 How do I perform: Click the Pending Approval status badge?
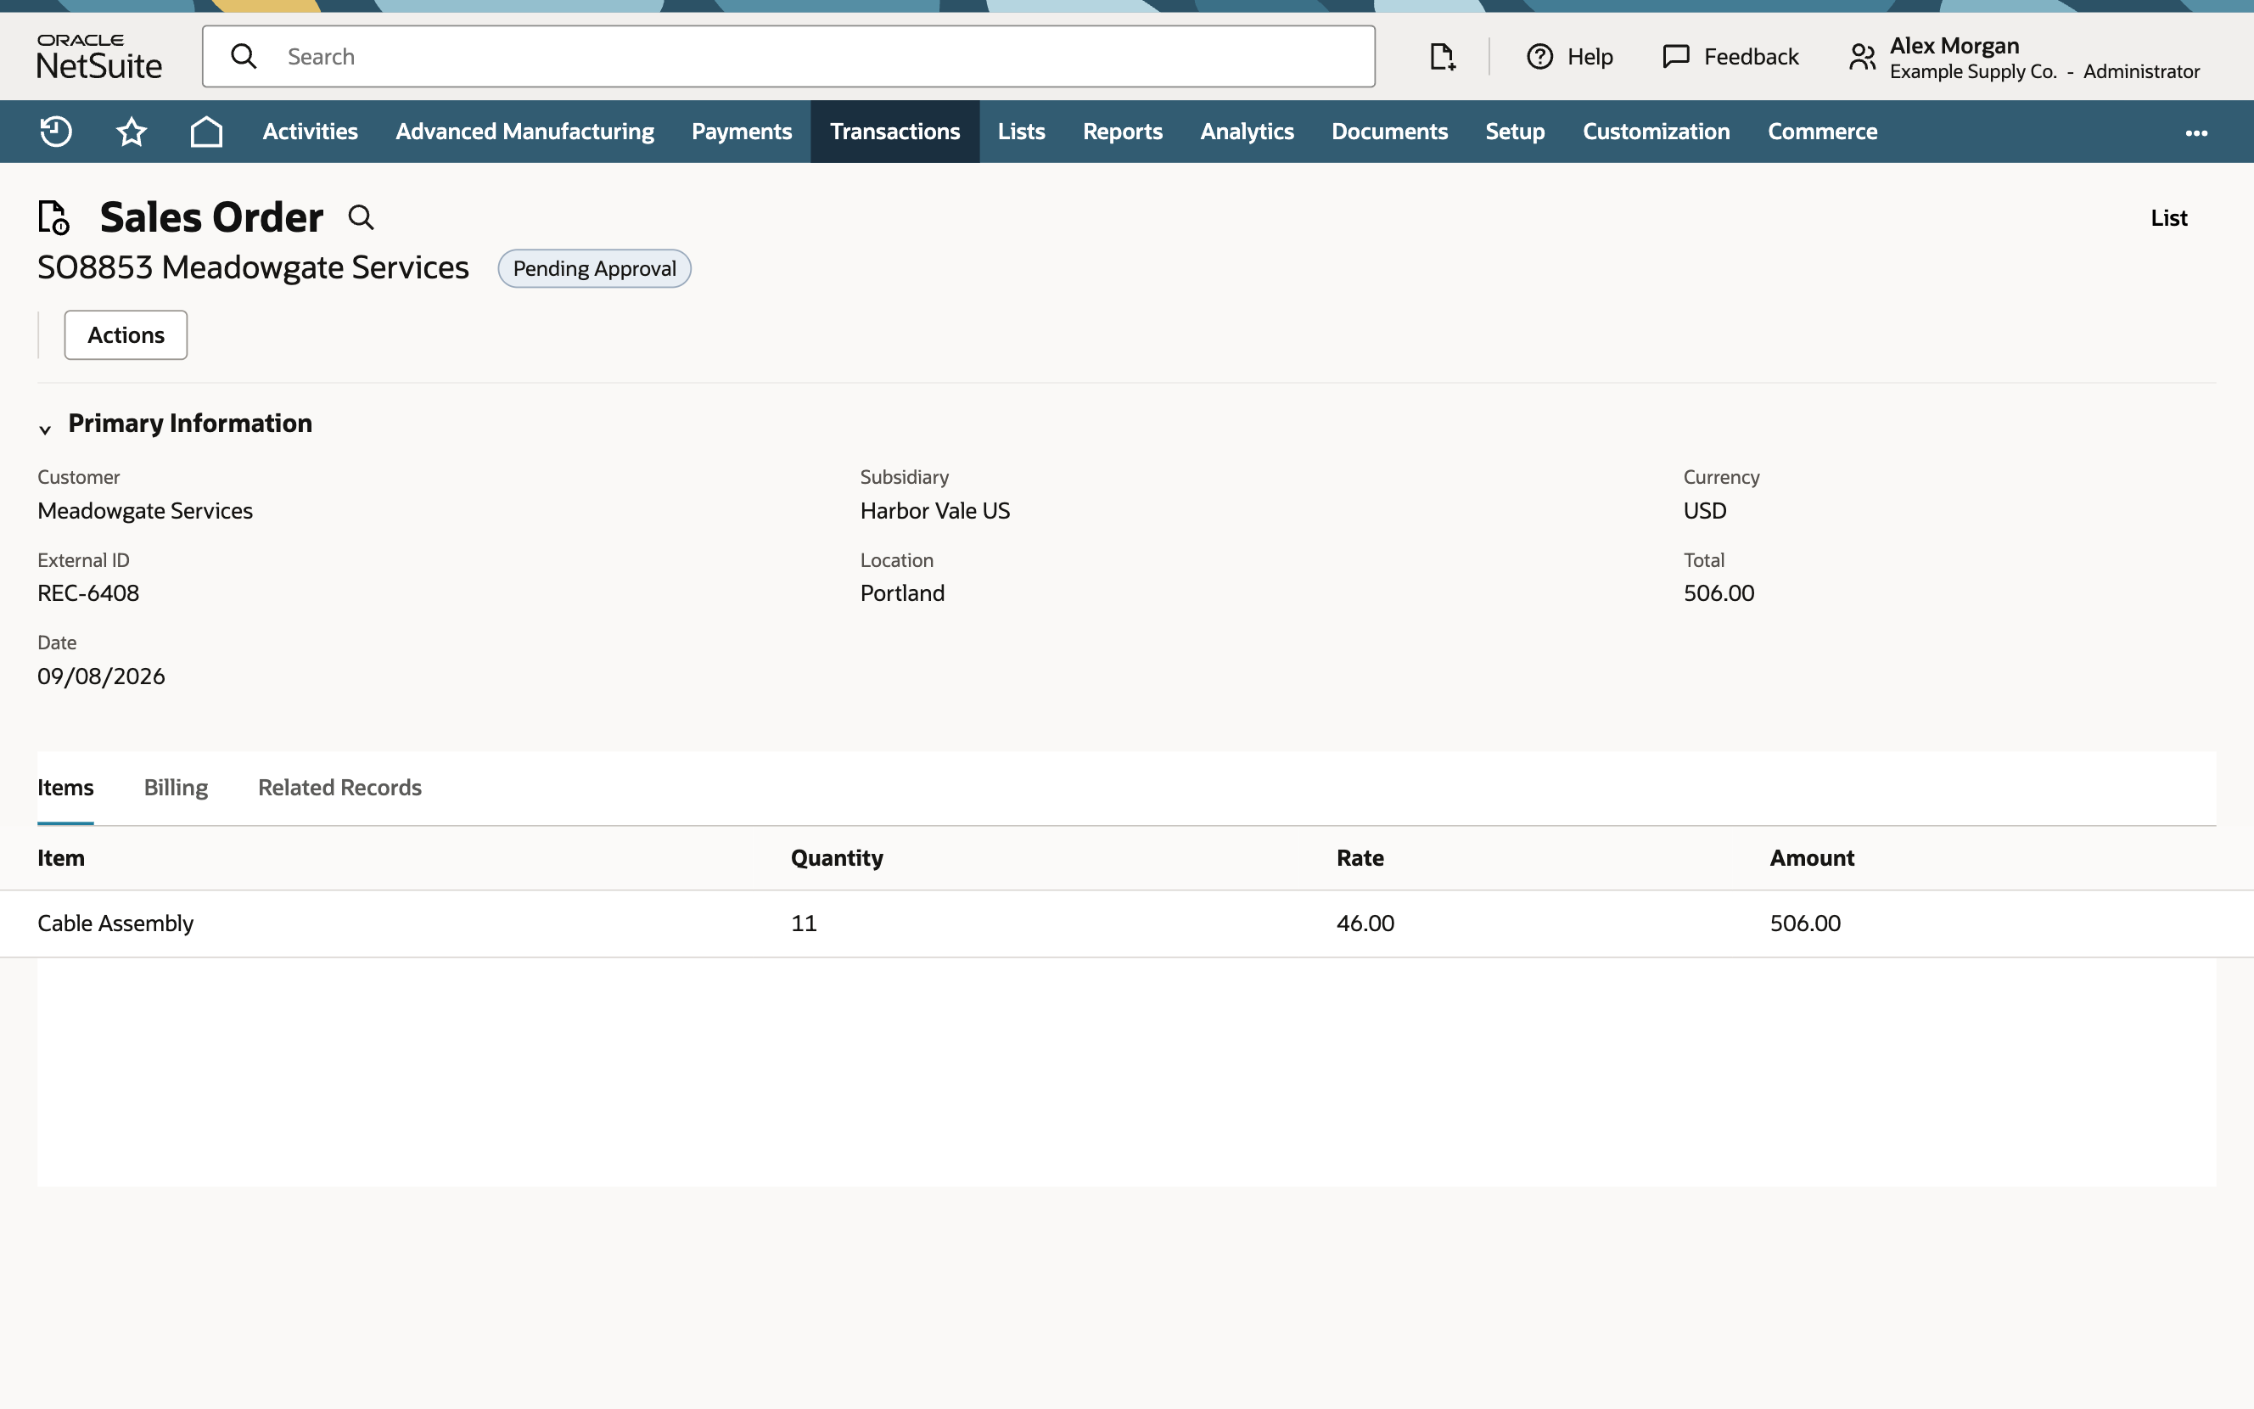[594, 268]
